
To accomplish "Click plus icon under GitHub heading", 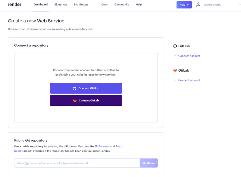I will point(175,56).
